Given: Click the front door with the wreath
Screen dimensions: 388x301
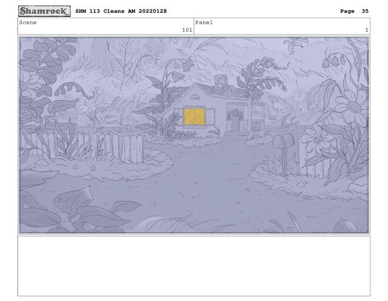Looking at the screenshot, I should 235,120.
